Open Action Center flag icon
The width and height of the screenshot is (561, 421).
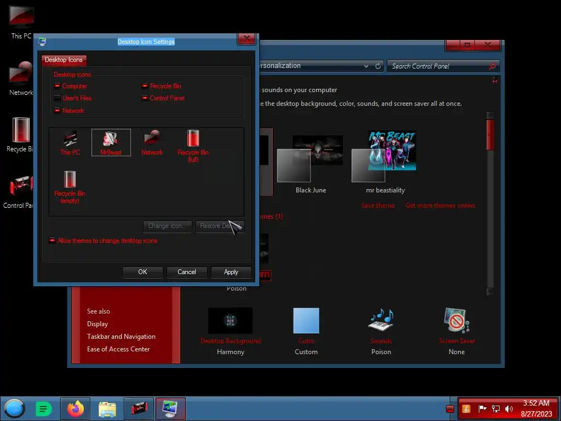coord(482,409)
